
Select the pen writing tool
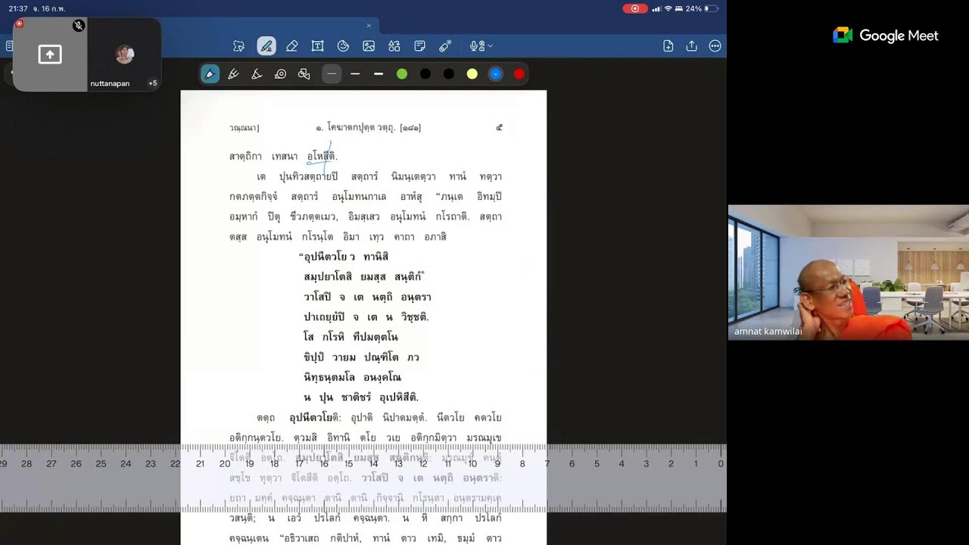pyautogui.click(x=266, y=46)
